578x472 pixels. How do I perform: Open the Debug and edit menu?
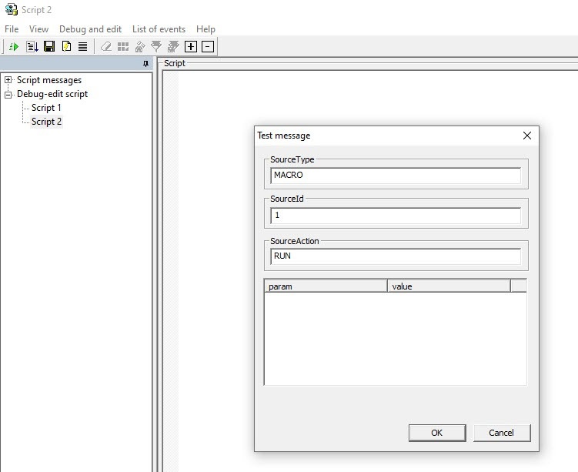click(x=90, y=29)
